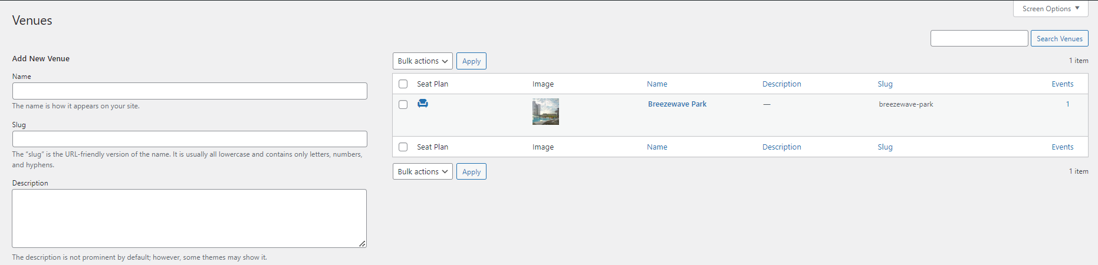Click the seat plan icon for Breezewave Park
Screen dimensions: 1098x265
[423, 104]
